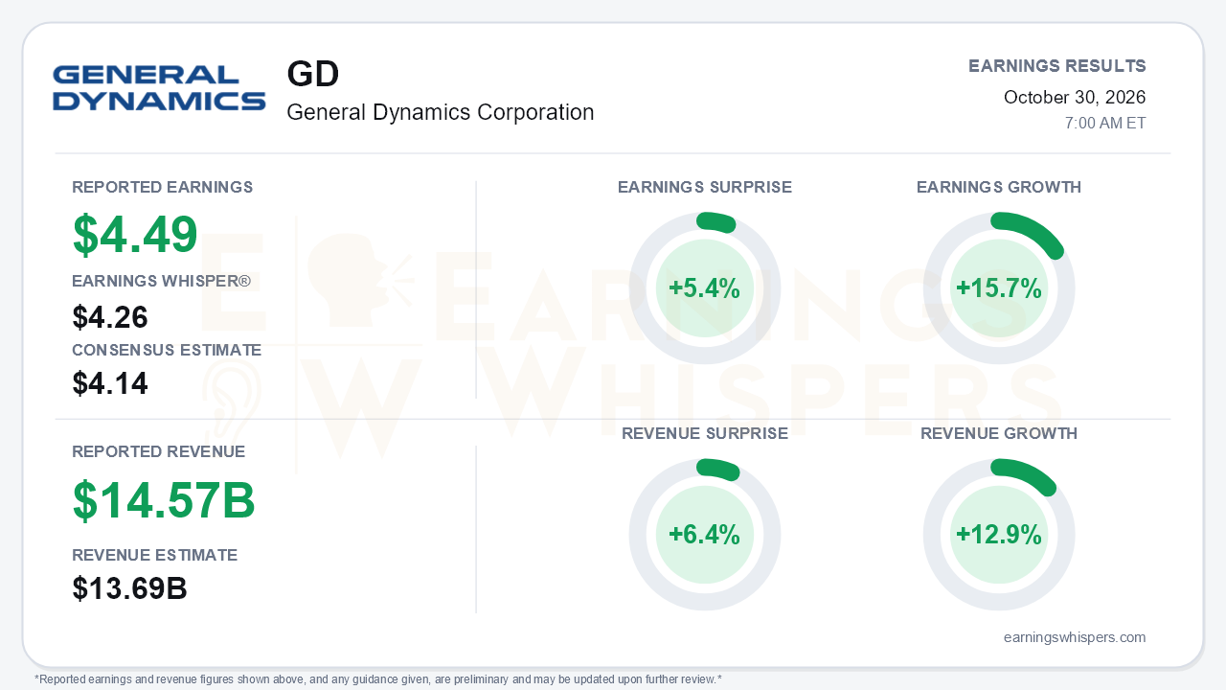Click the Earnings Surprise heading
1226x690 pixels.
[705, 187]
